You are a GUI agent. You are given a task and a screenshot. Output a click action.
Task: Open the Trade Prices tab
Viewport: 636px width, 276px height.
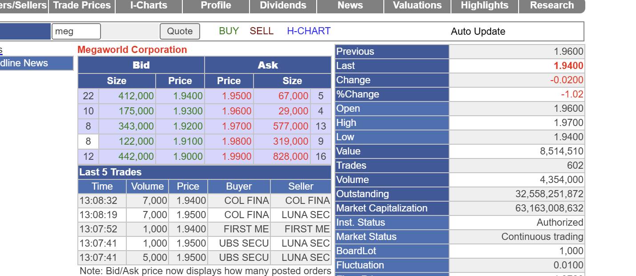[82, 5]
